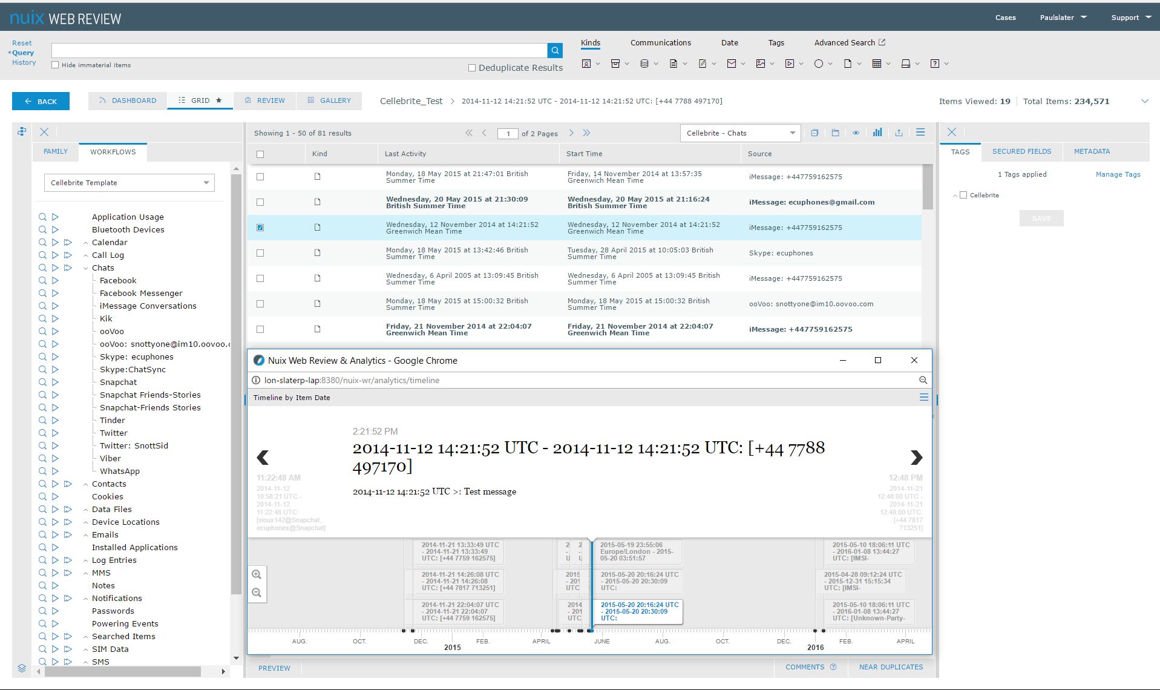Click the search magnifier button beside the query field
This screenshot has width=1160, height=690.
(x=555, y=50)
